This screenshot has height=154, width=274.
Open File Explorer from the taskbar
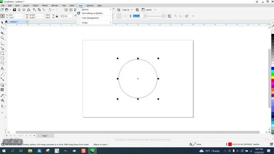pos(30,151)
